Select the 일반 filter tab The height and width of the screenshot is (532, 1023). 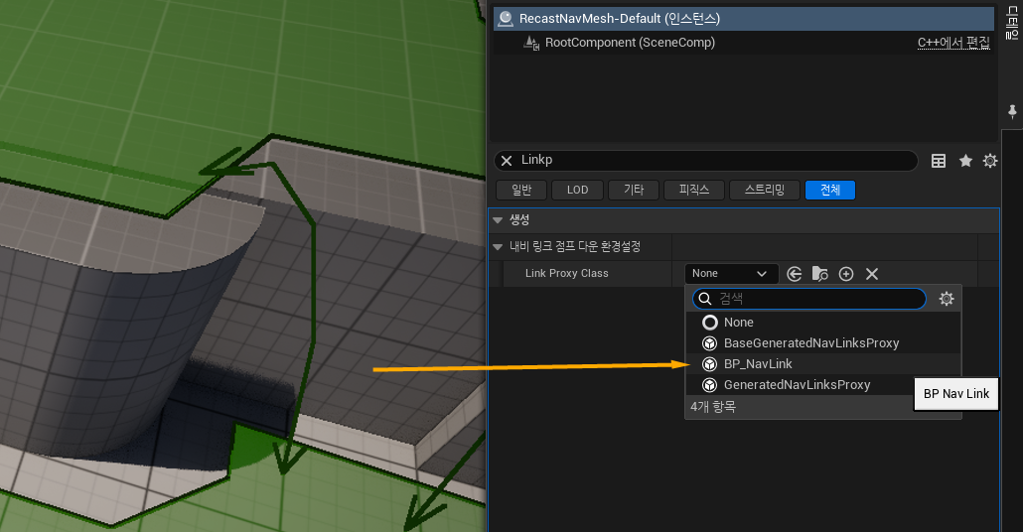click(521, 190)
